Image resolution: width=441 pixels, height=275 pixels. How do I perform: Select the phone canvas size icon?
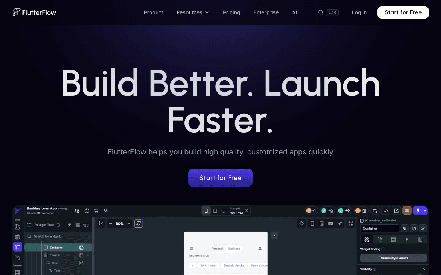[206, 211]
